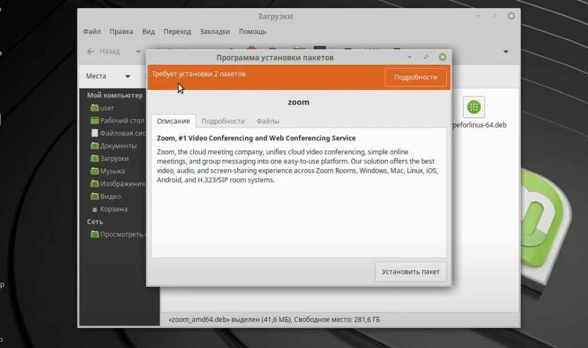Select the Файловая система drive icon
Viewport: 588px width, 348px height.
tap(95, 133)
